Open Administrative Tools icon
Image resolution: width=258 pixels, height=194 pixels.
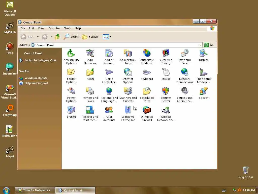(128, 57)
